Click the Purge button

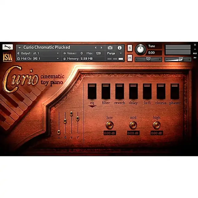click(x=111, y=53)
